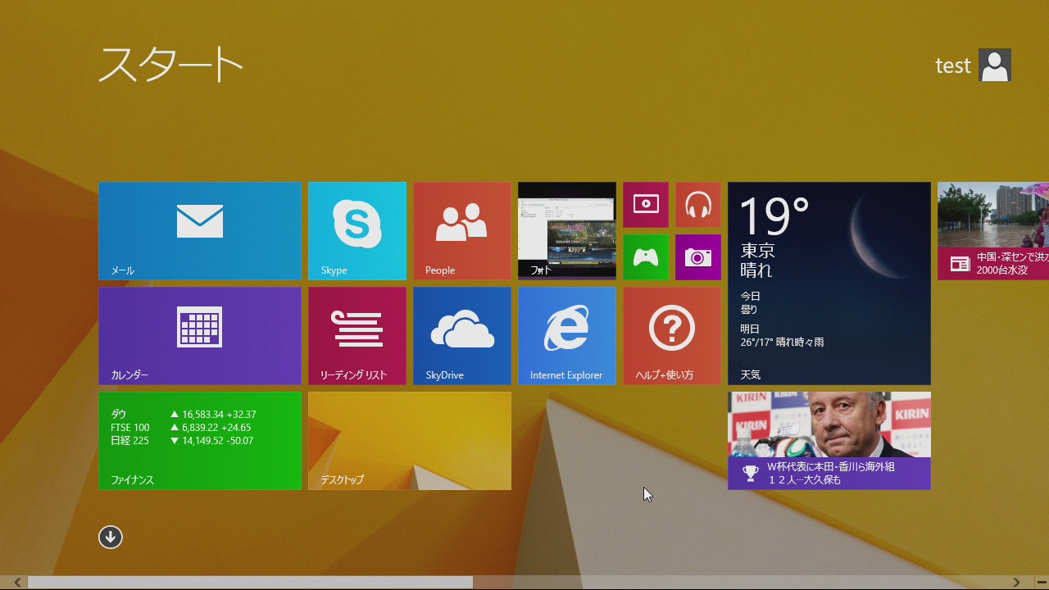The width and height of the screenshot is (1049, 590).
Task: Launch the Skype tile
Action: pyautogui.click(x=357, y=231)
